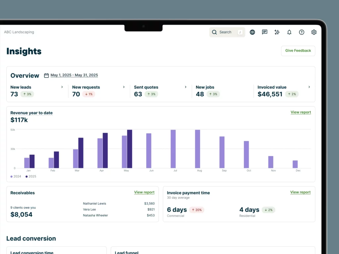
Task: Click the Sent quotes value 63
Action: click(x=138, y=94)
